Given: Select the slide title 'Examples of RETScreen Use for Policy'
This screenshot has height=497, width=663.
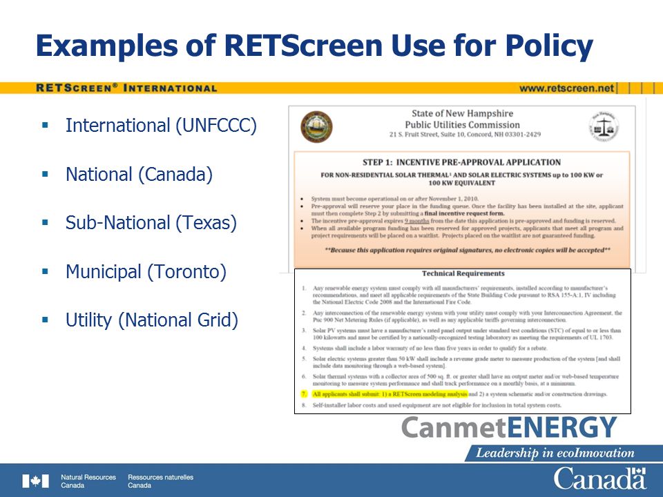Looking at the screenshot, I should (315, 46).
